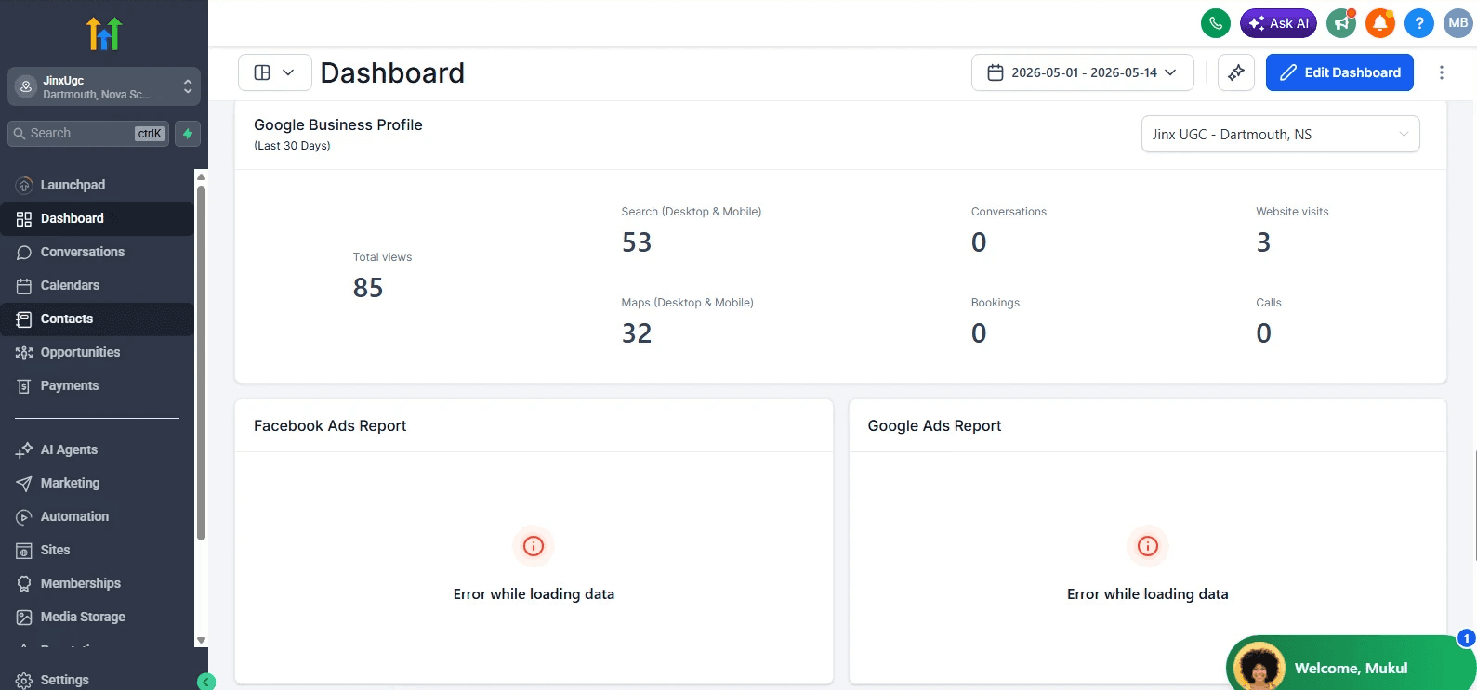Click the Sites icon in the sidebar
The height and width of the screenshot is (690, 1477).
tap(24, 551)
